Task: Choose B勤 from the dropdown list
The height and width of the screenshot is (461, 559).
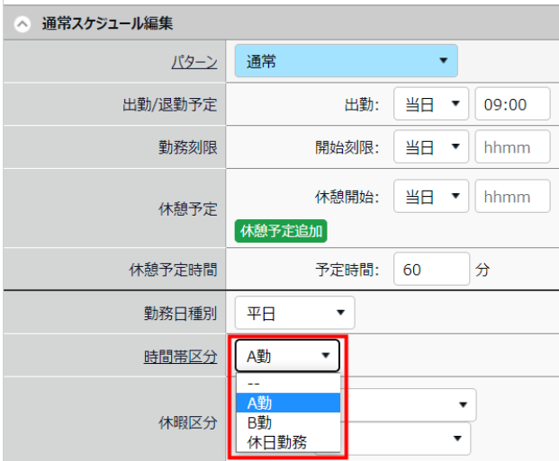Action: 288,422
